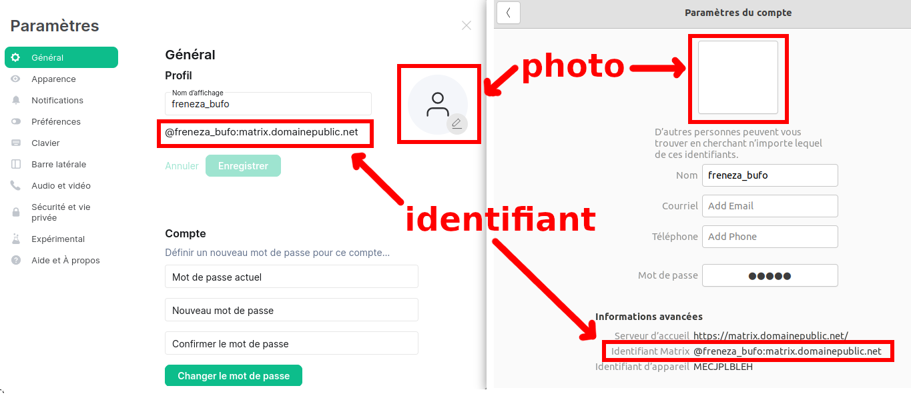911x394 pixels.
Task: Open the Barre latérale settings tab
Action: (59, 164)
